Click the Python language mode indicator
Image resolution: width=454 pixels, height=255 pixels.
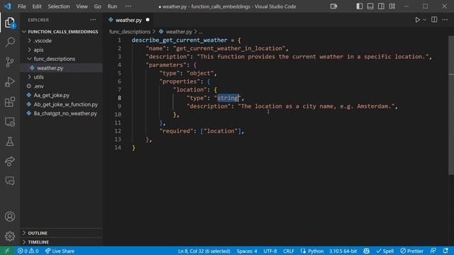click(x=312, y=251)
